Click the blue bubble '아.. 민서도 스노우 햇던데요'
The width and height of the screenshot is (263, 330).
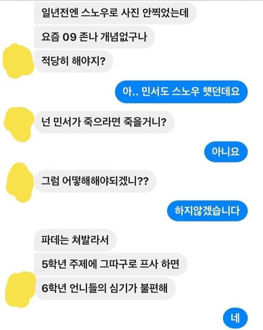181,91
